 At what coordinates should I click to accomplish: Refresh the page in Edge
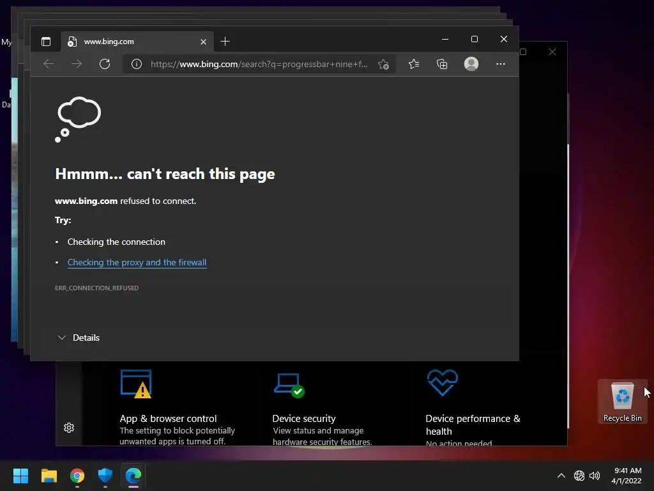pyautogui.click(x=105, y=64)
